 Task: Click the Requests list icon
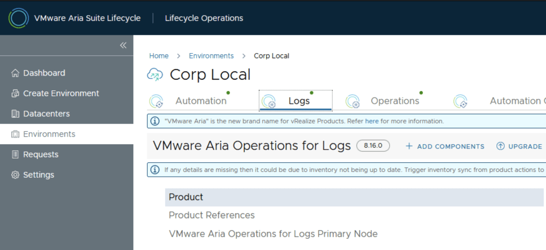pos(15,155)
